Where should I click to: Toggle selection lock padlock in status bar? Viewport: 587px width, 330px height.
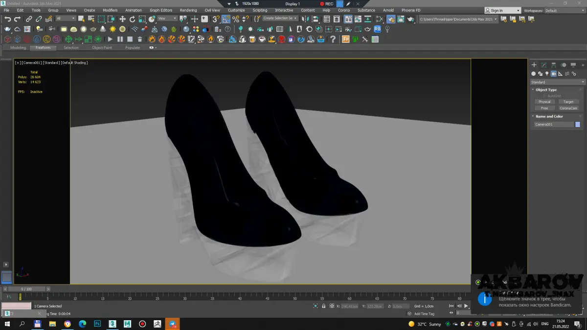324,306
